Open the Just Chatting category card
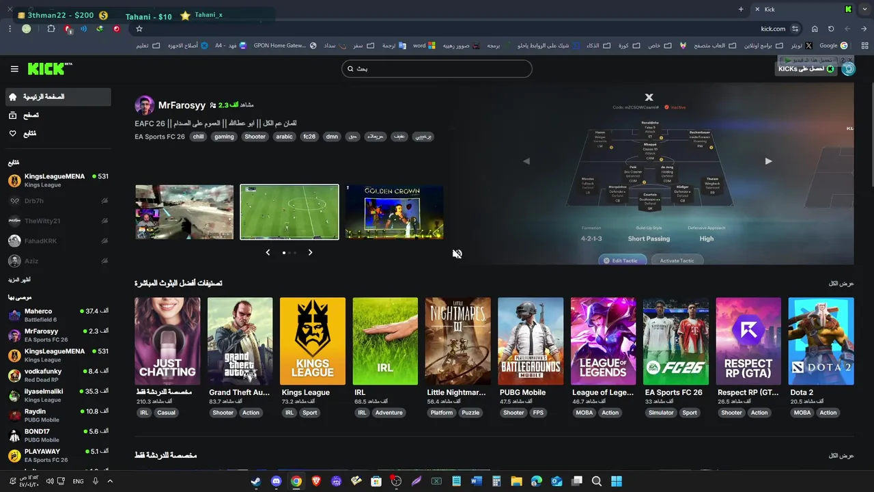This screenshot has width=874, height=492. (x=167, y=341)
